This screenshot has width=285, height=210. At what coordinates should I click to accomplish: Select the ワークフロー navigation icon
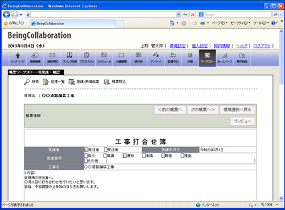(207, 58)
